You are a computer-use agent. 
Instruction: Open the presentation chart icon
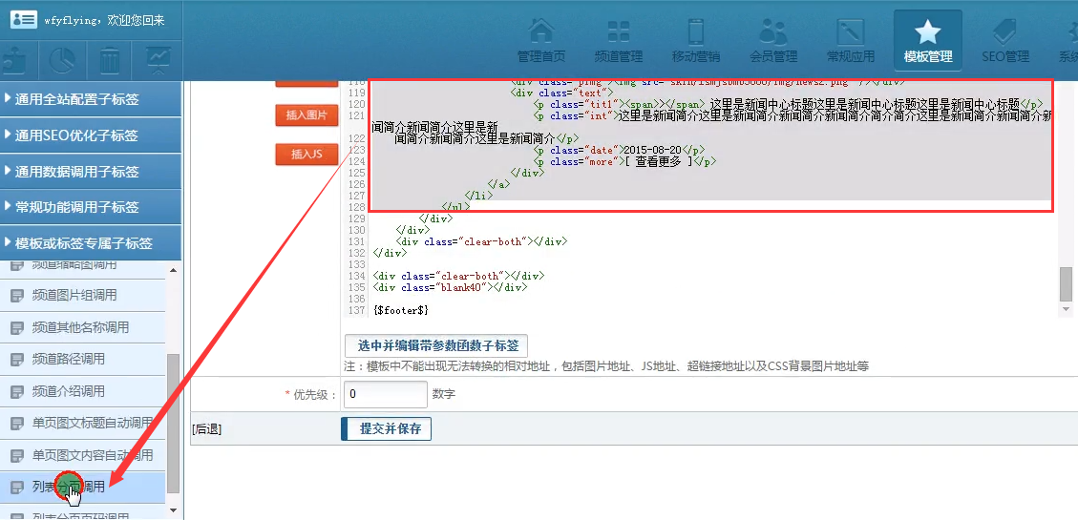click(x=157, y=62)
